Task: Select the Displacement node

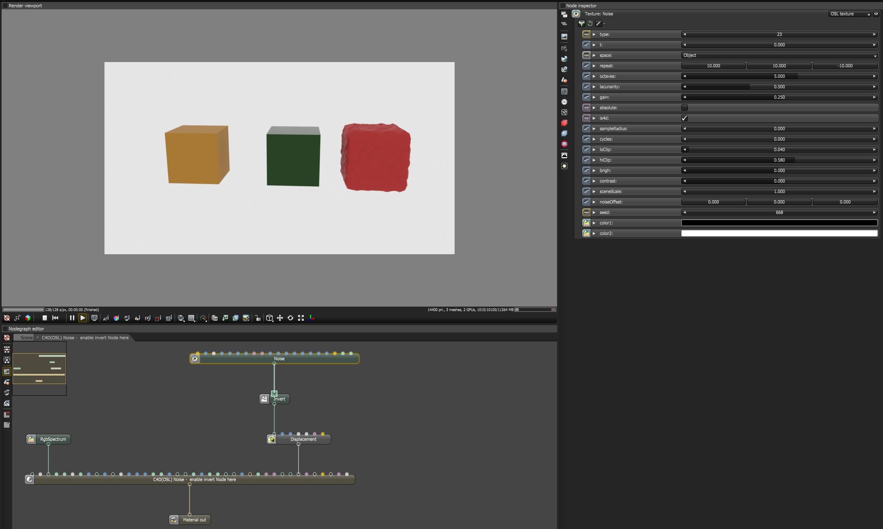Action: click(x=303, y=439)
